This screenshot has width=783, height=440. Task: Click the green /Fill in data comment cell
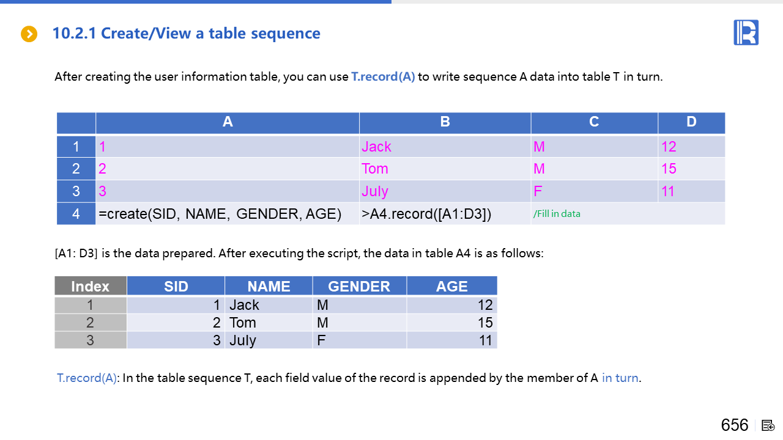628,214
